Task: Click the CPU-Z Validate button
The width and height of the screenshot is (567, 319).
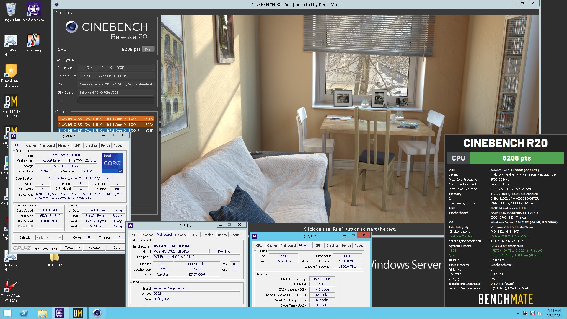Action: point(94,248)
